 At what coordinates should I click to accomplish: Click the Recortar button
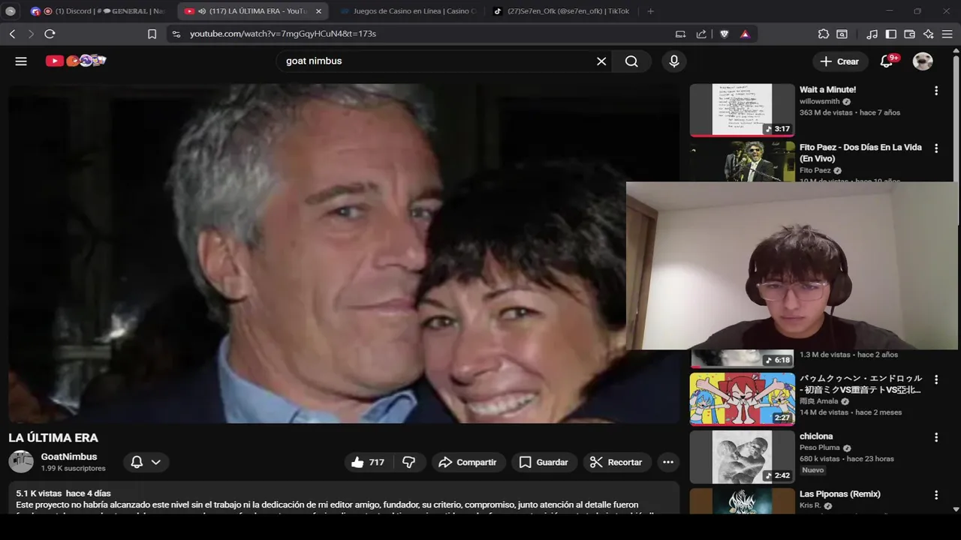tap(616, 462)
